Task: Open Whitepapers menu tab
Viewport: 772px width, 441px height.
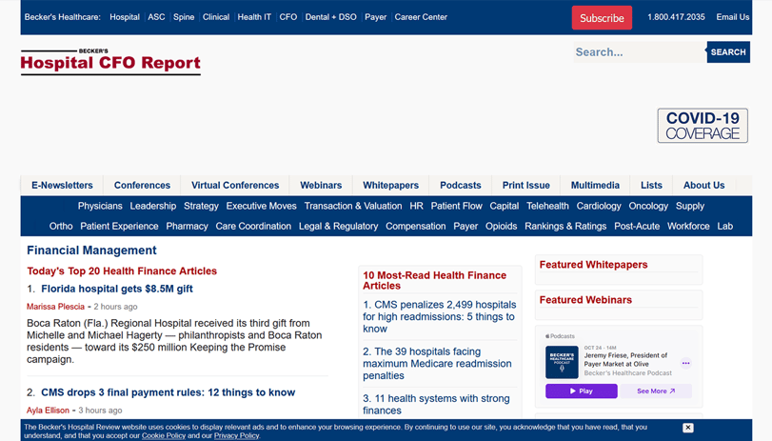Action: pos(391,186)
